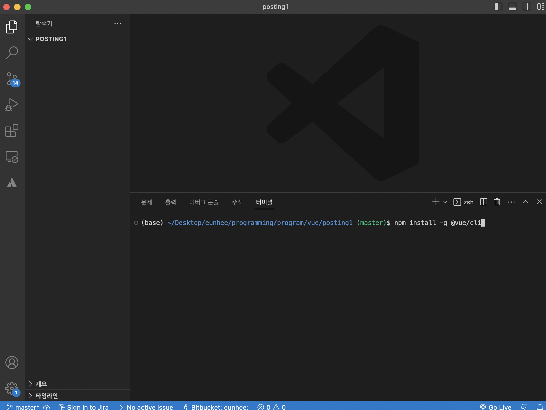This screenshot has width=546, height=410.
Task: Toggle the primary side bar visibility
Action: 498,7
